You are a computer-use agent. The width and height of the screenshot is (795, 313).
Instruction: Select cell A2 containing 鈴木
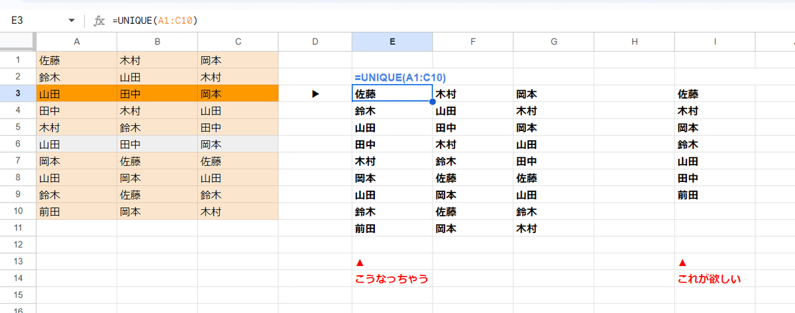pyautogui.click(x=77, y=77)
